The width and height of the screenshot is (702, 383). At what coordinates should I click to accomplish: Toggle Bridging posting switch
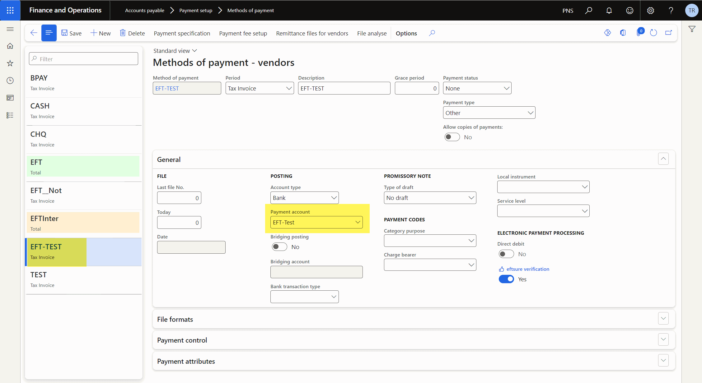pos(279,247)
